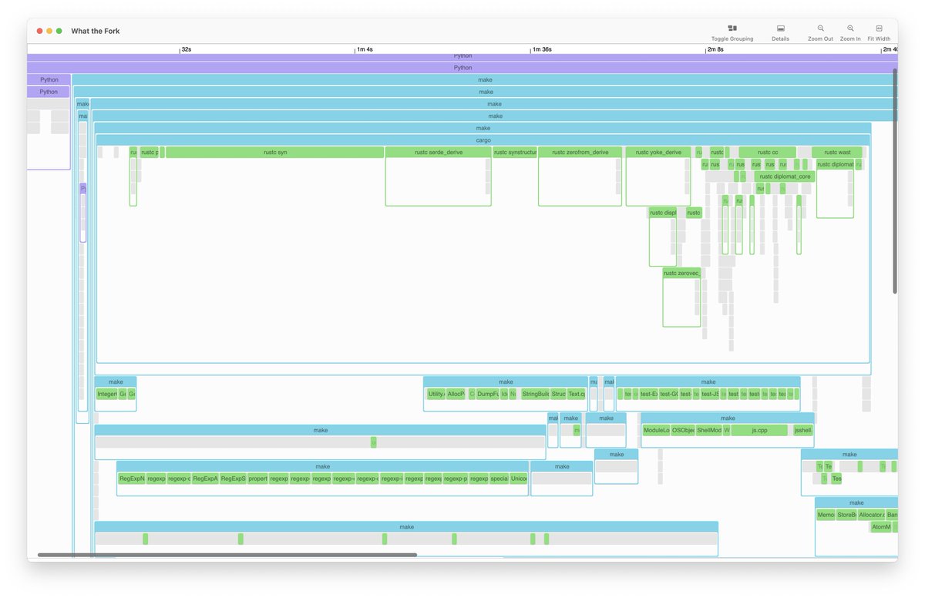The width and height of the screenshot is (925, 598).
Task: Select the Integer compile bar
Action: coord(107,394)
